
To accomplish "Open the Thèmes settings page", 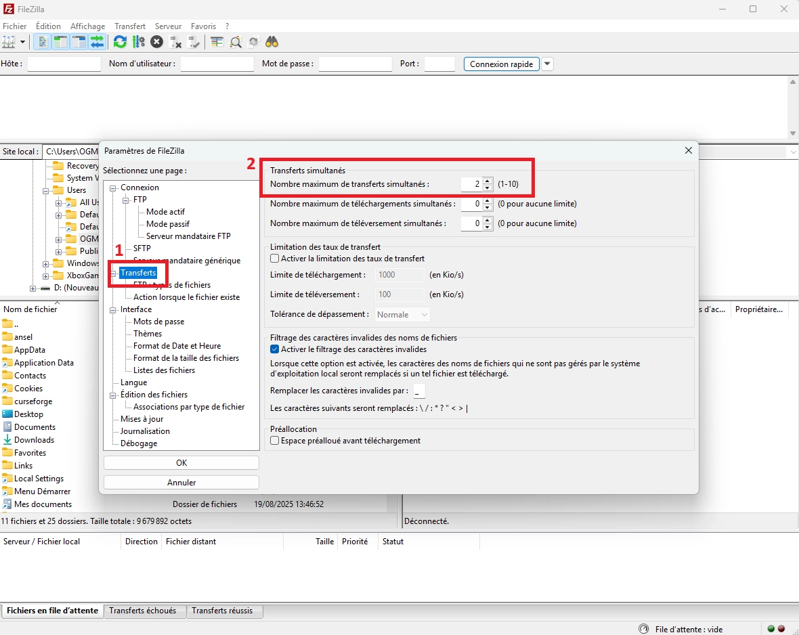I will 148,334.
